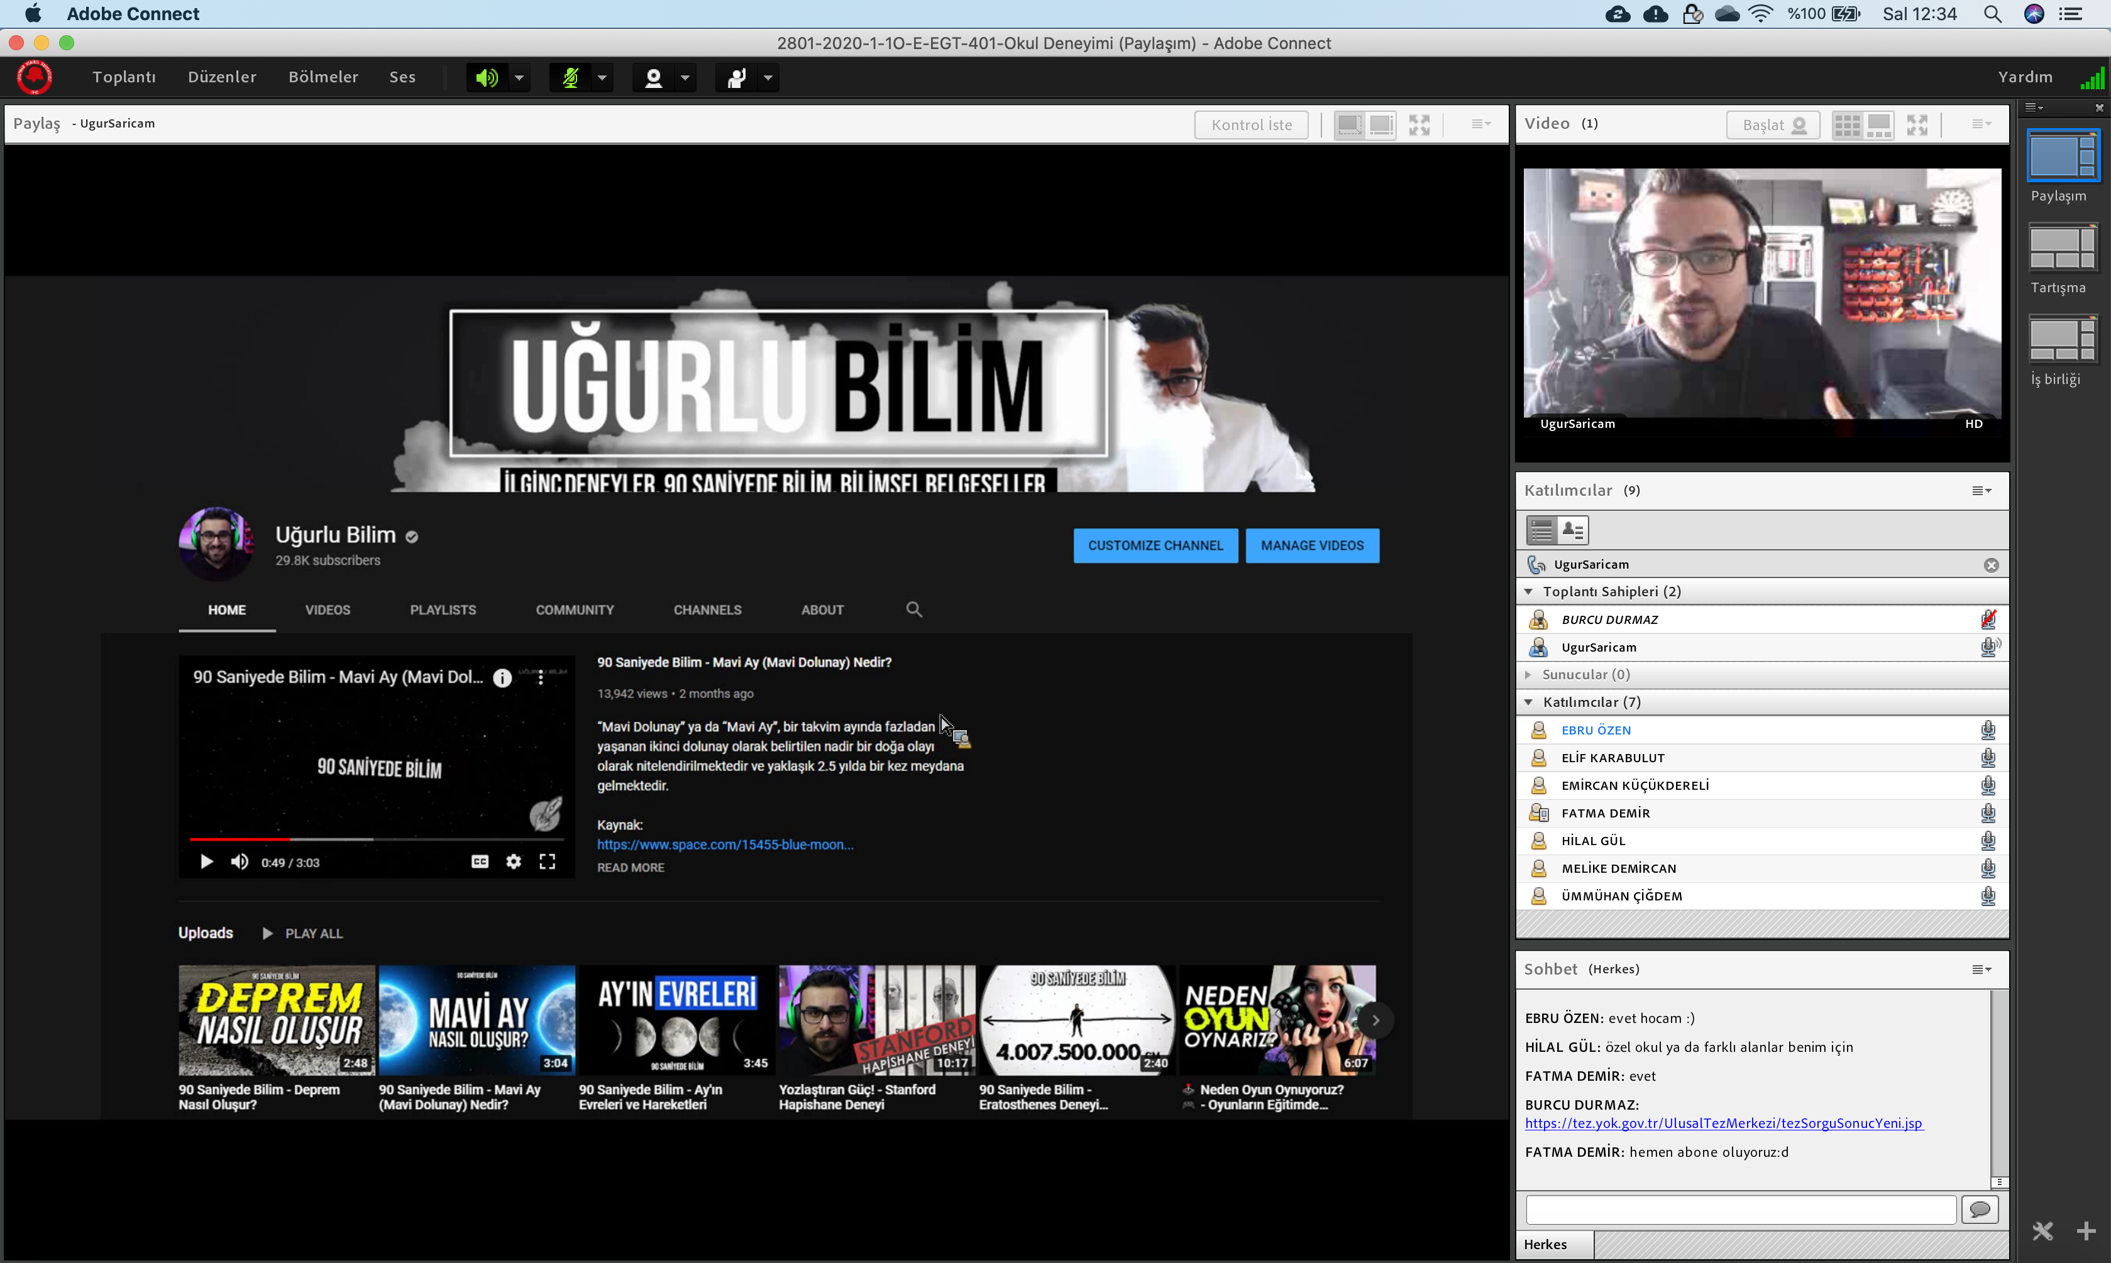The image size is (2111, 1263).
Task: Open dropdown arrow next to raise hand
Action: (x=768, y=77)
